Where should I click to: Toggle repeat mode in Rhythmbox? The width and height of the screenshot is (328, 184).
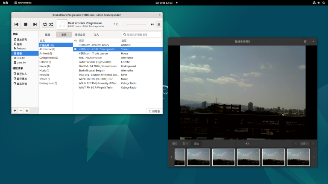tap(45, 24)
